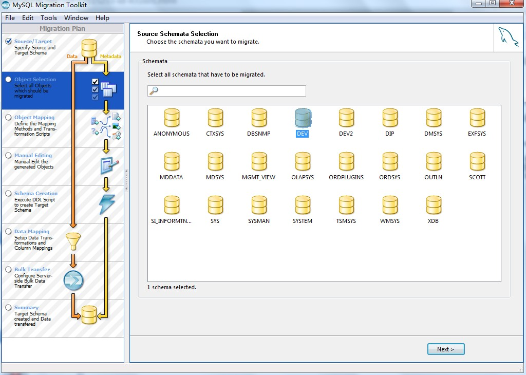Click the schemata search input field

pos(227,91)
